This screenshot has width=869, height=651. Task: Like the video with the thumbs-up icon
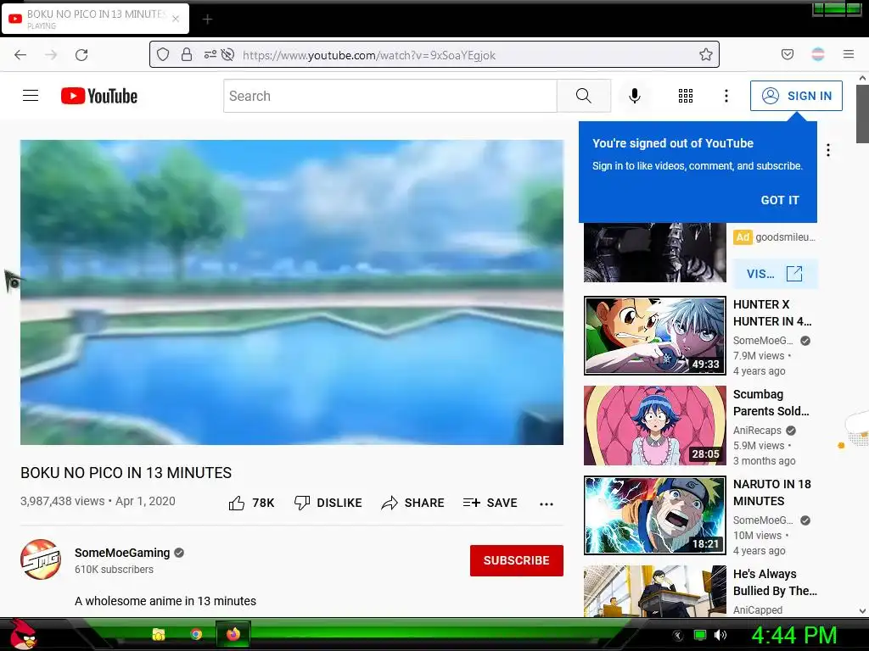click(x=237, y=503)
